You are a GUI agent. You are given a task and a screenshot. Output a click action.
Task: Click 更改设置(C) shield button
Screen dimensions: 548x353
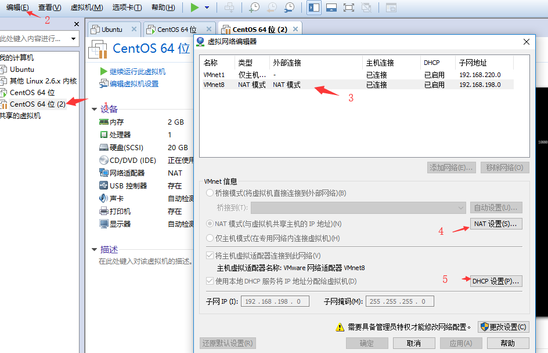pos(503,327)
